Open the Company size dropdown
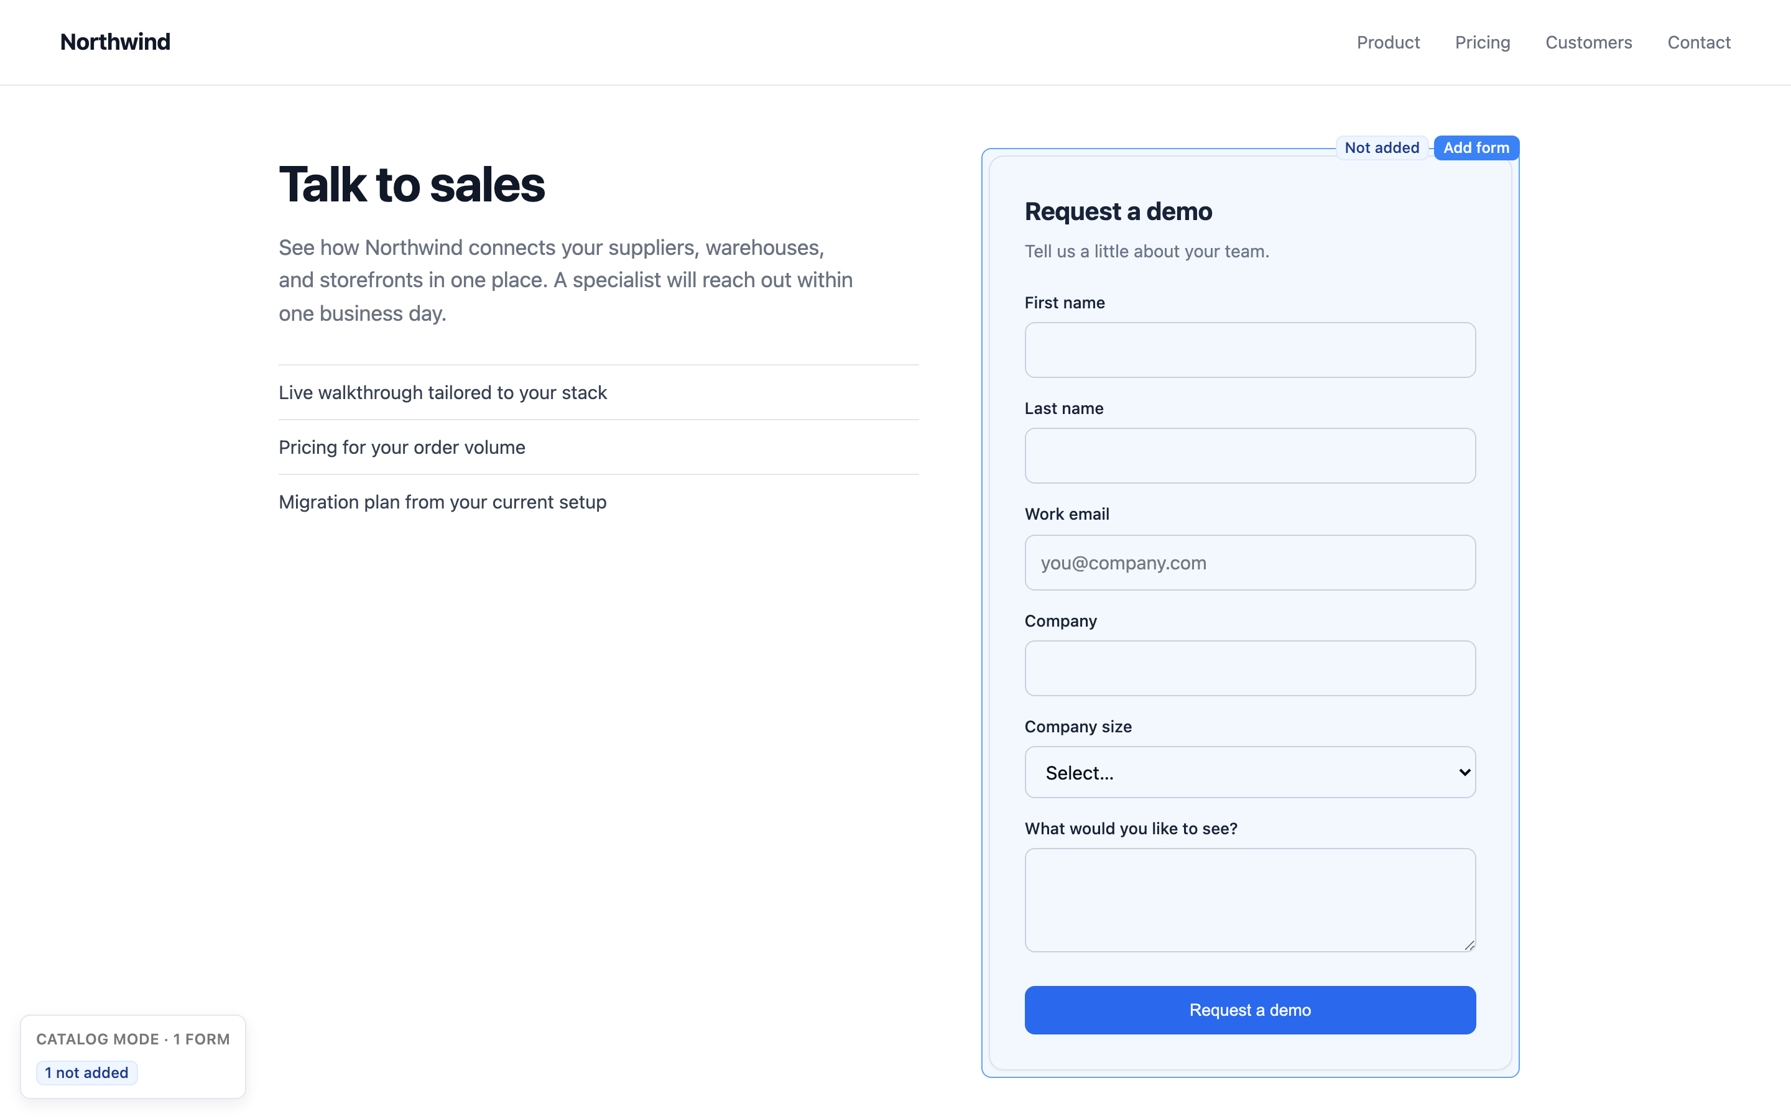The image size is (1791, 1119). (1250, 772)
